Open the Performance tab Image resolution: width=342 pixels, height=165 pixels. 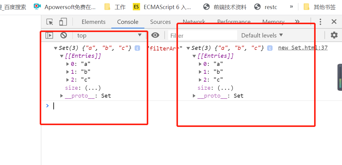[x=234, y=22]
